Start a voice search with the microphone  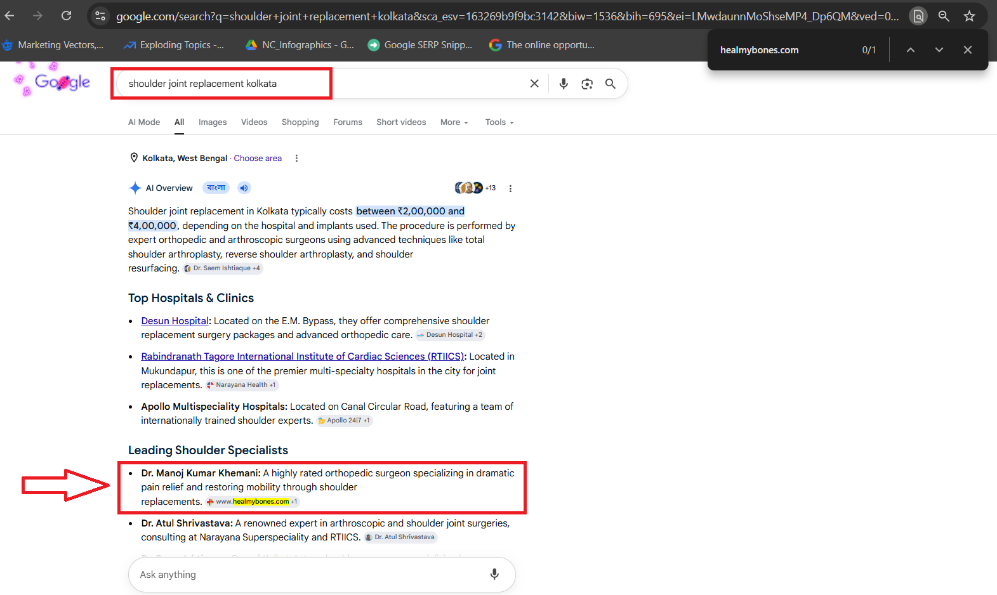[564, 84]
